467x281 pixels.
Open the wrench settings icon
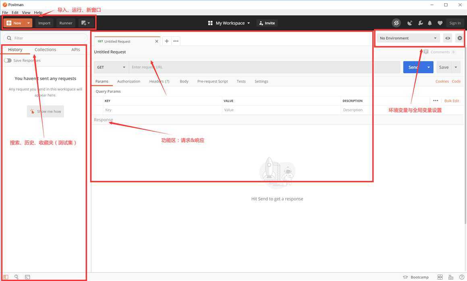[420, 23]
